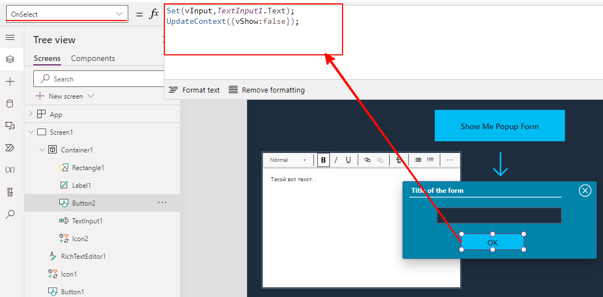
Task: Open the Insert plus pane
Action: click(x=10, y=81)
